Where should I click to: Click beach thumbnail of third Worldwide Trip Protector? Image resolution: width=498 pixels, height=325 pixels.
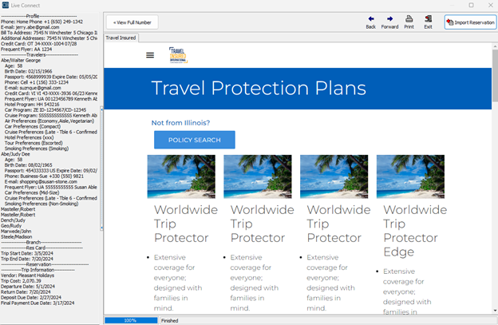pyautogui.click(x=334, y=176)
